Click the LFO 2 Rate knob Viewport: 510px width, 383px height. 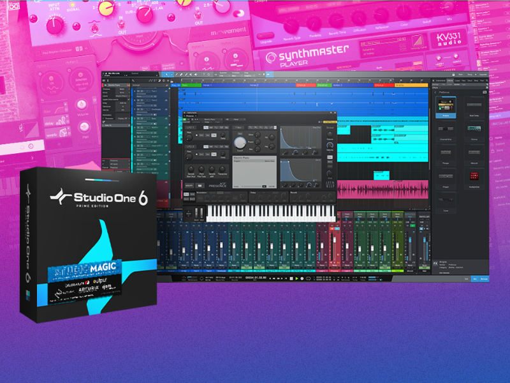pyautogui.click(x=189, y=156)
